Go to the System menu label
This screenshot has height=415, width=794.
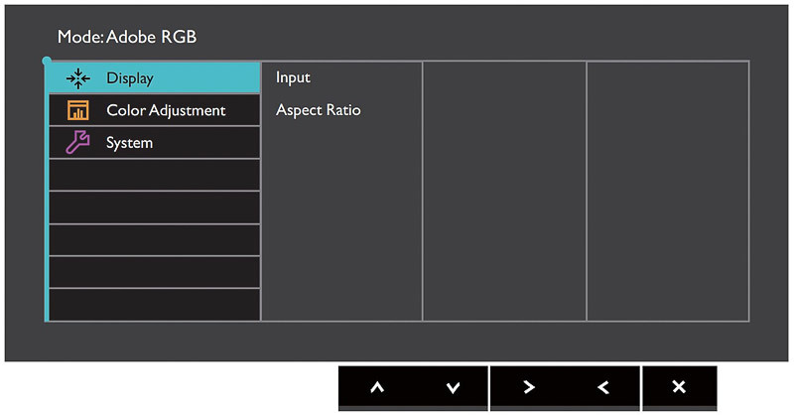coord(130,143)
